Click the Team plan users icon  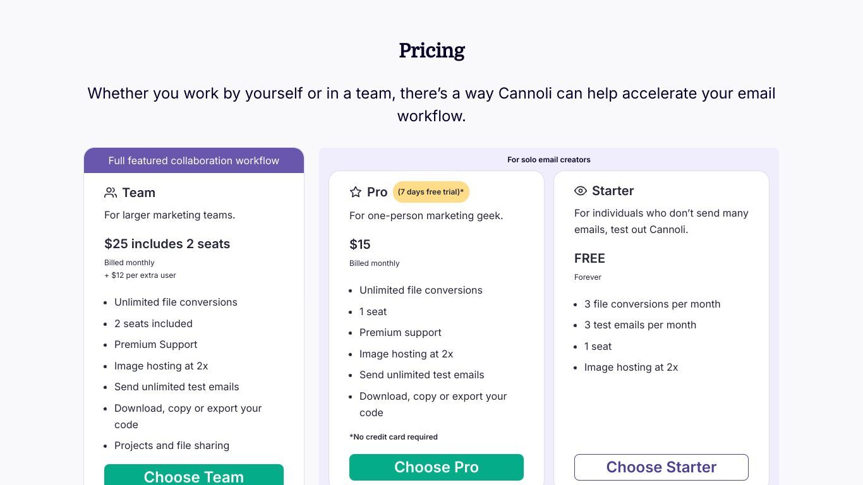[111, 193]
